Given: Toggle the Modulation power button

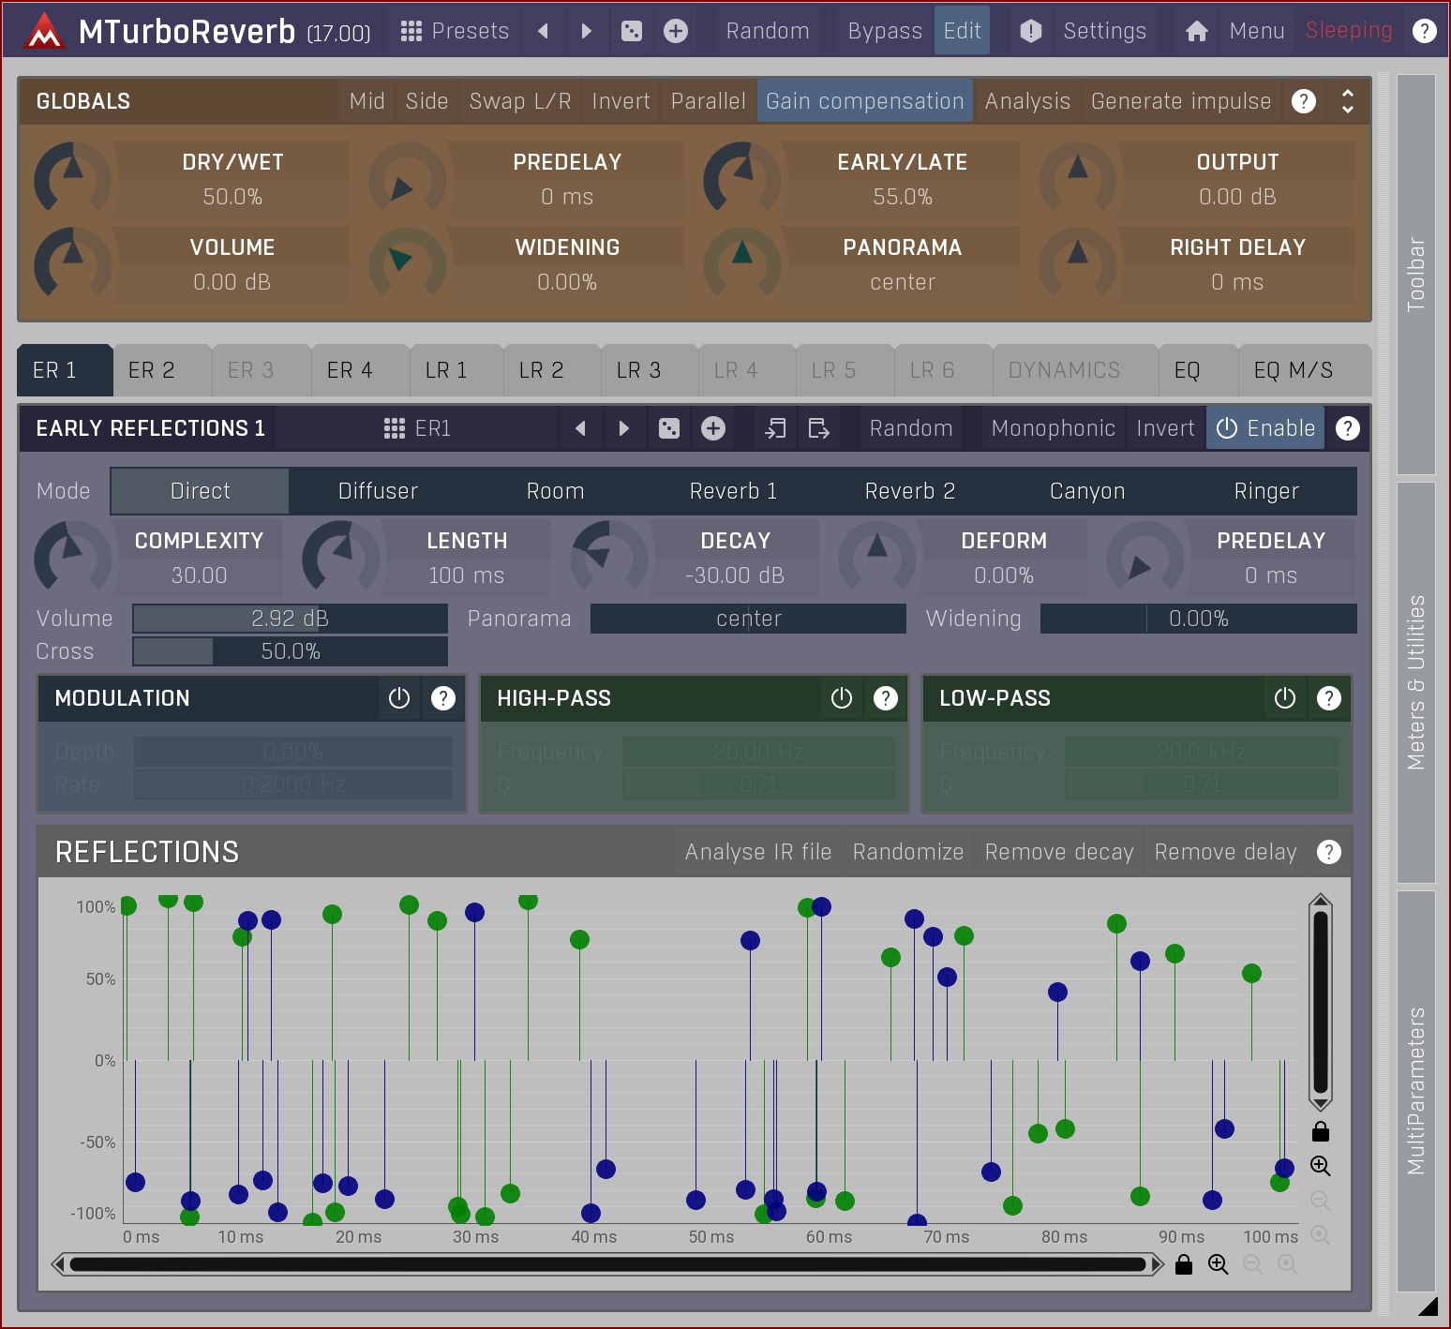Looking at the screenshot, I should click(x=399, y=698).
